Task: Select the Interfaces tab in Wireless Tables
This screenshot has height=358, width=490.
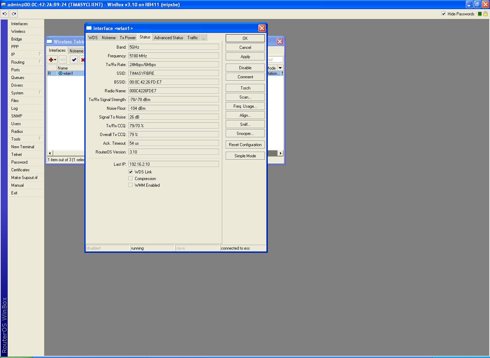Action: point(57,50)
